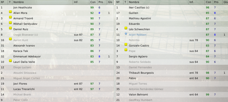Click Armand Traoré's yellow card icon
Screen dimensions: 228x102
pos(10,17)
